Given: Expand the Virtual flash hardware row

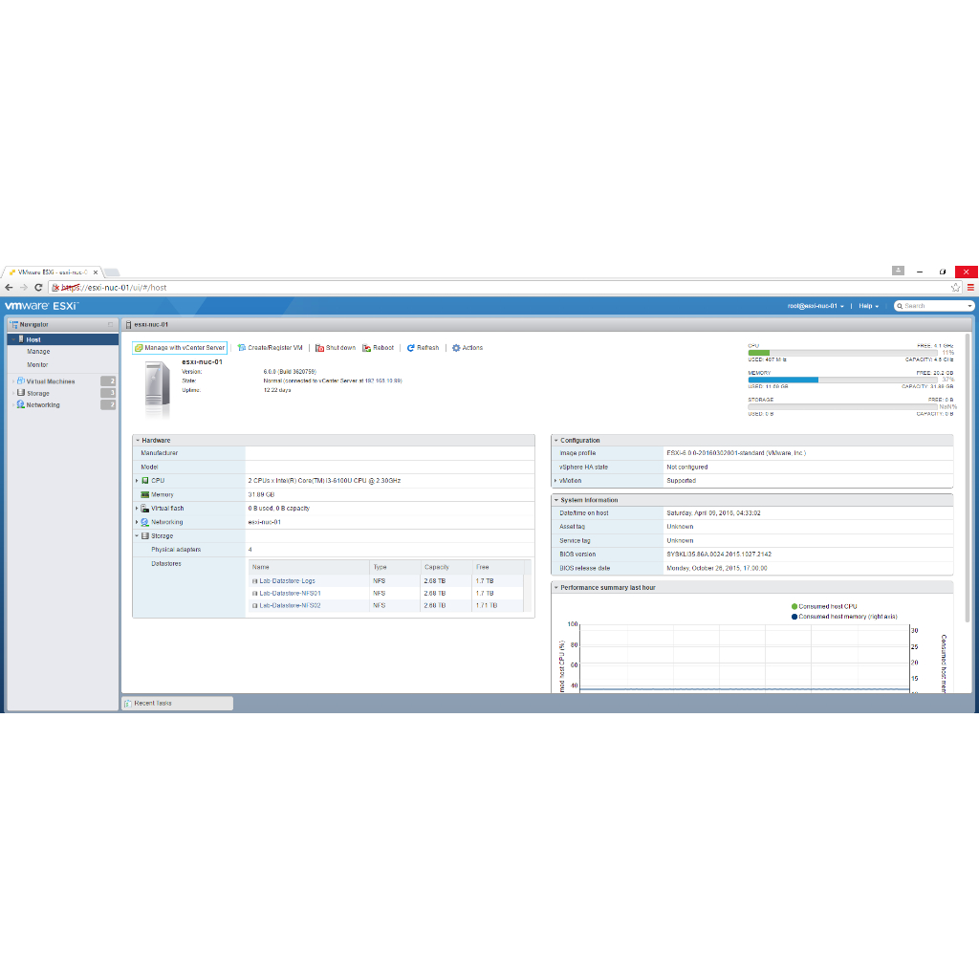Looking at the screenshot, I should tap(137, 509).
